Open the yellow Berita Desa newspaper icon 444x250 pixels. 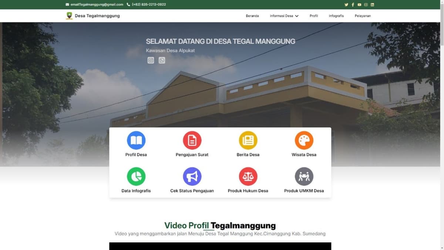pyautogui.click(x=248, y=140)
